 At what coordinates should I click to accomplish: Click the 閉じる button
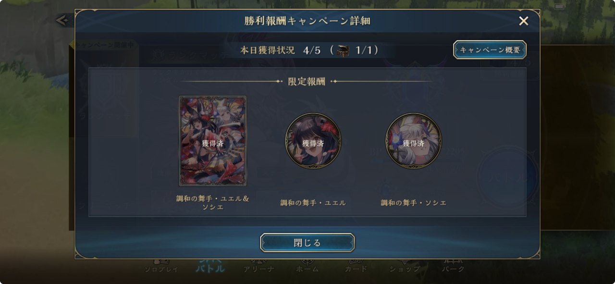(307, 243)
